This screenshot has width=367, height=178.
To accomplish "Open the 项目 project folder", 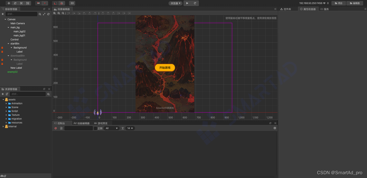I will (339, 3).
